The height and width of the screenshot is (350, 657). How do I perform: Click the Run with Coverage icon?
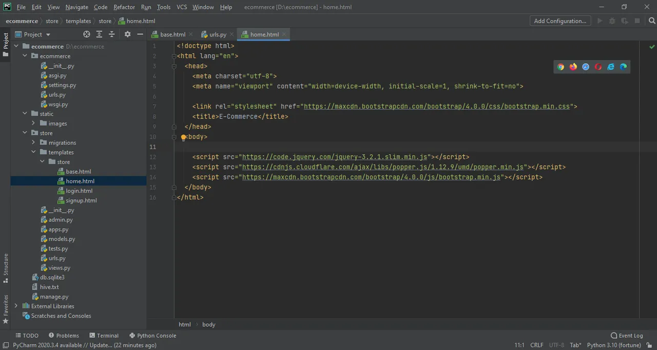click(624, 21)
